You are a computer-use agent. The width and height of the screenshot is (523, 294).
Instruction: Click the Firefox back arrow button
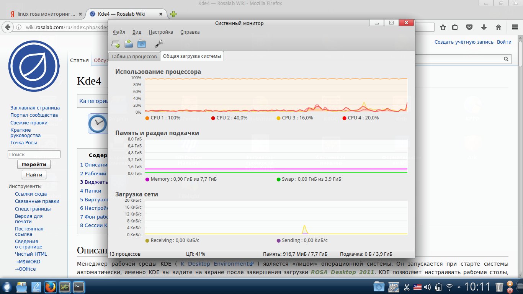pos(7,27)
